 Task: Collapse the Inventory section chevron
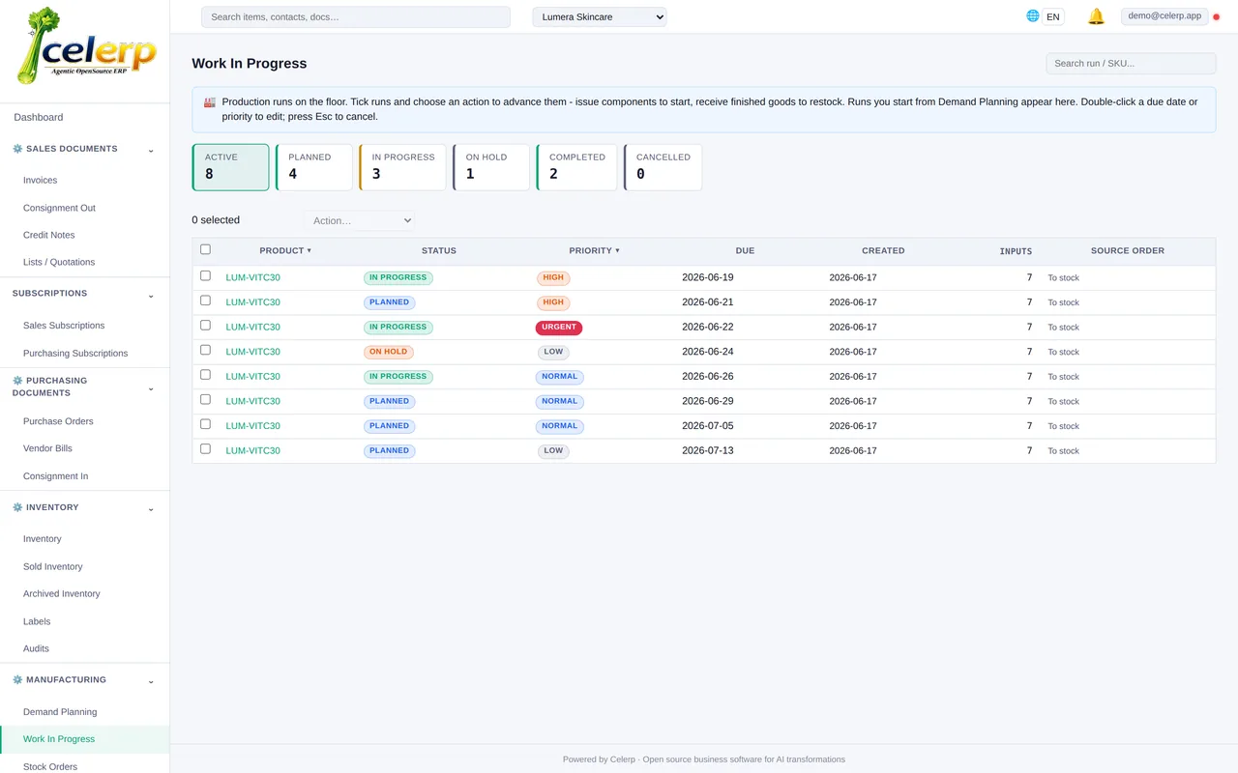pyautogui.click(x=151, y=508)
